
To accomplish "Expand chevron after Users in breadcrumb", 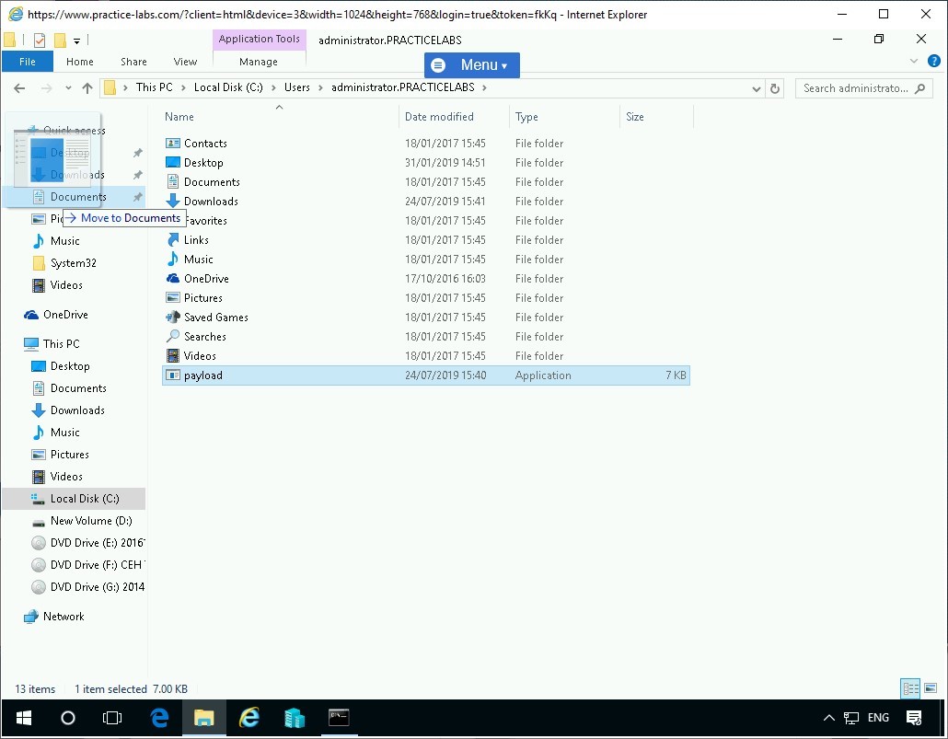I will 320,87.
